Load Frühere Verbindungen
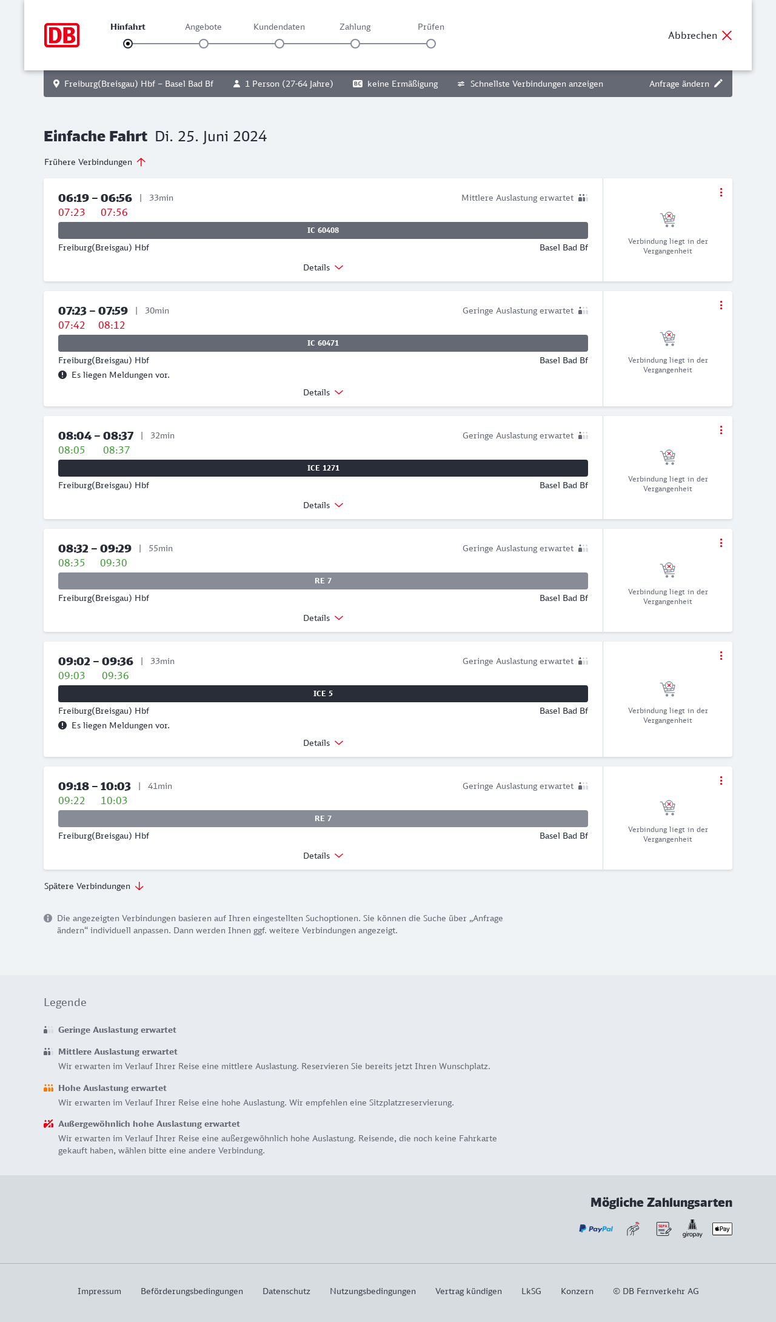The image size is (776, 1322). tap(95, 162)
